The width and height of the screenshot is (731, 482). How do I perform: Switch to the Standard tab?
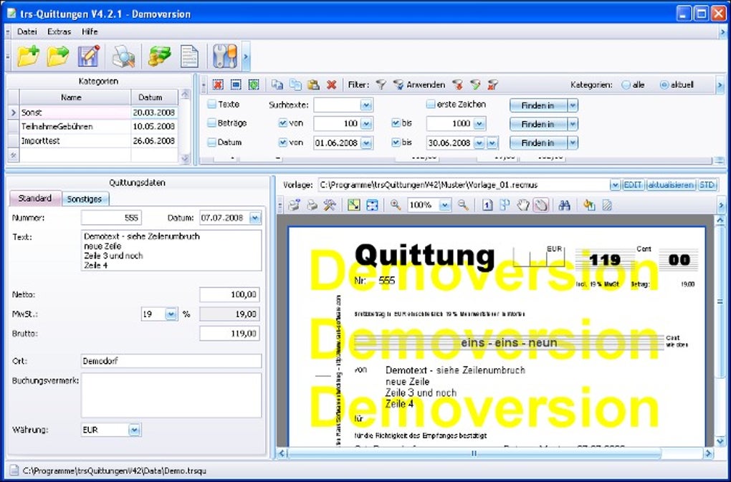(x=35, y=198)
